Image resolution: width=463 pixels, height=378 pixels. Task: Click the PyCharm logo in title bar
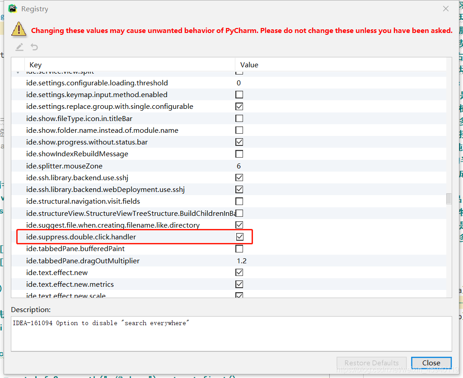click(12, 9)
